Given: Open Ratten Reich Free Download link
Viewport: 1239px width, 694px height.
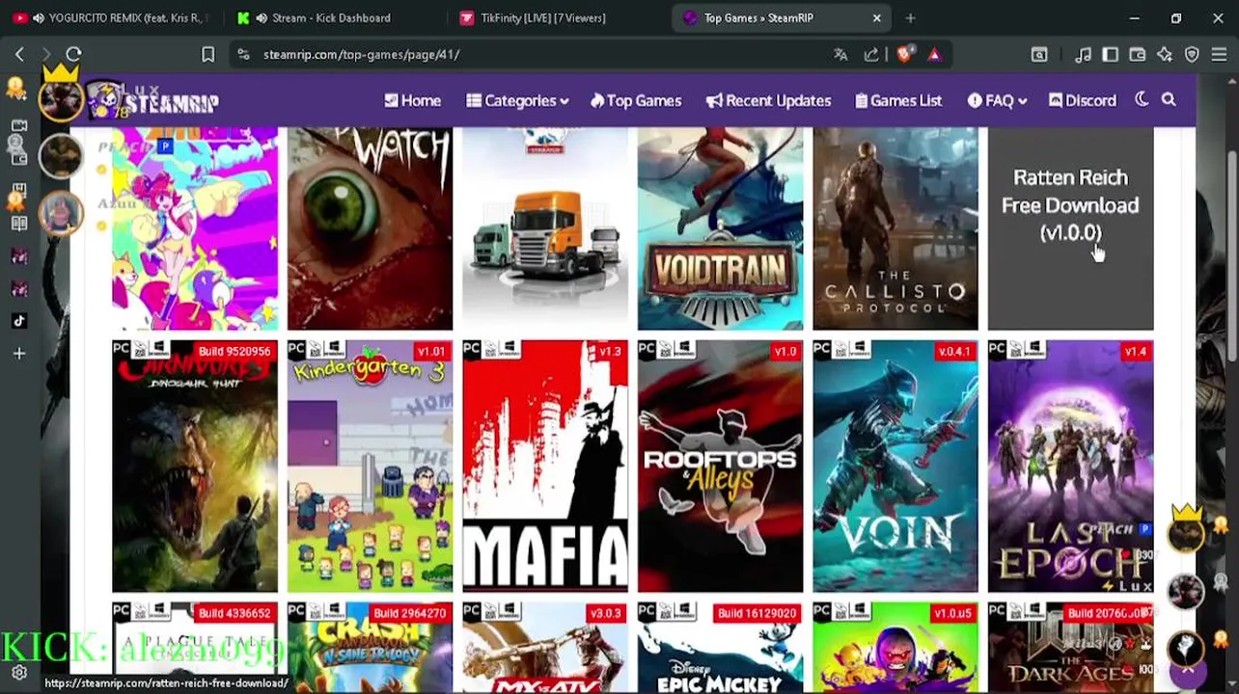Looking at the screenshot, I should click(x=1070, y=204).
